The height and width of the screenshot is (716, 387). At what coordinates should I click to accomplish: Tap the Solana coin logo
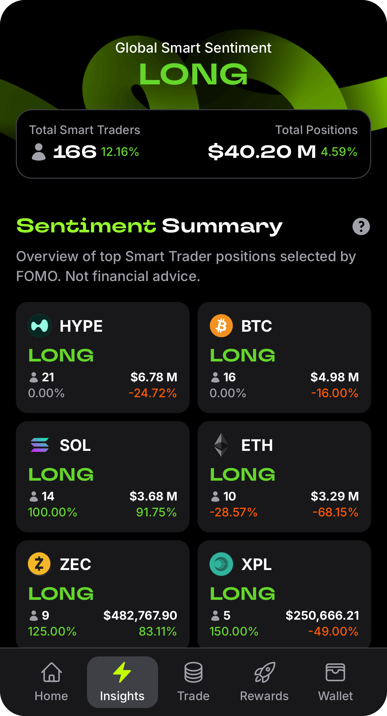click(40, 445)
